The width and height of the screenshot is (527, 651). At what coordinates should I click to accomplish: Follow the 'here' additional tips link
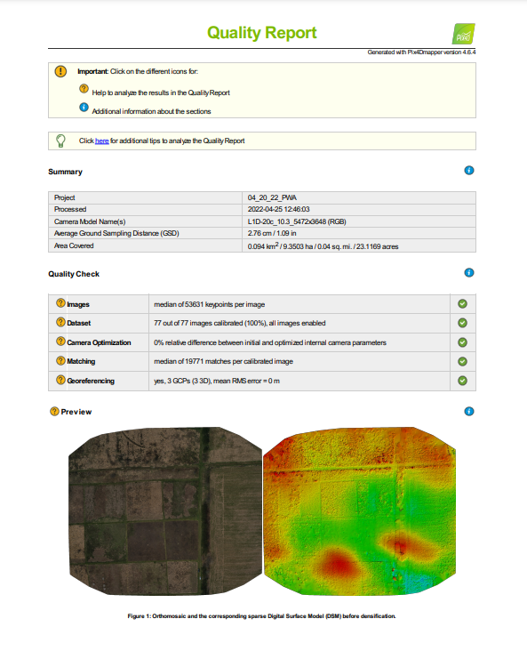[x=101, y=141]
